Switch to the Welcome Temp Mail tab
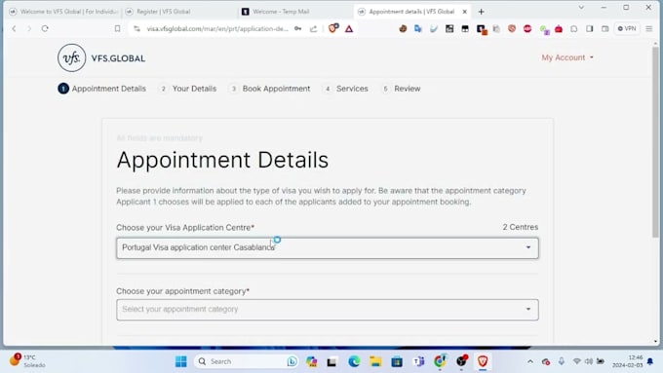This screenshot has height=373, width=663. coord(294,12)
